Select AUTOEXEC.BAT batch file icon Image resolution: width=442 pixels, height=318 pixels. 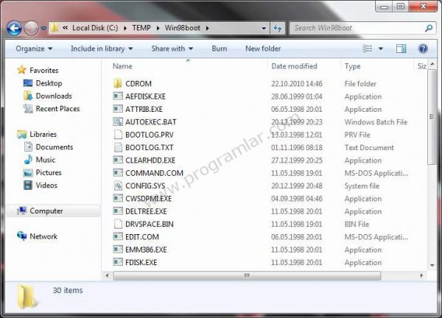pos(118,121)
